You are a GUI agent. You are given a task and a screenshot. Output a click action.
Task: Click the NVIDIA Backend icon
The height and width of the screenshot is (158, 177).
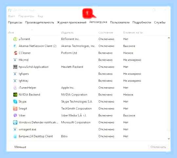tap(15, 95)
